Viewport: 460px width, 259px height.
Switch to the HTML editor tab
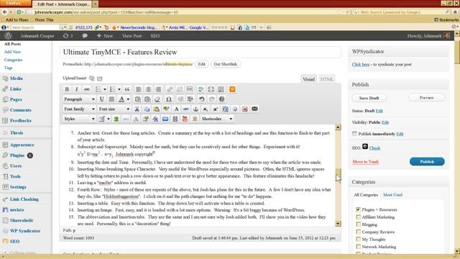[x=326, y=79]
